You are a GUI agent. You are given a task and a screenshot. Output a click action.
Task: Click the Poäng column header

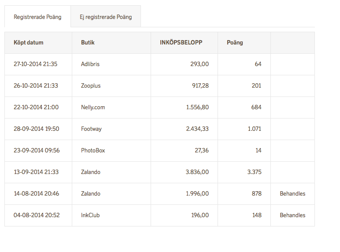click(x=235, y=43)
